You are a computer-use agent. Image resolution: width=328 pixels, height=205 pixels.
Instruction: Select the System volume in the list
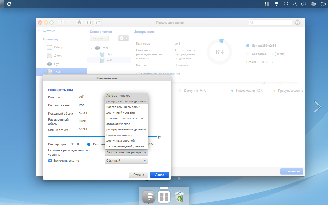(x=109, y=54)
